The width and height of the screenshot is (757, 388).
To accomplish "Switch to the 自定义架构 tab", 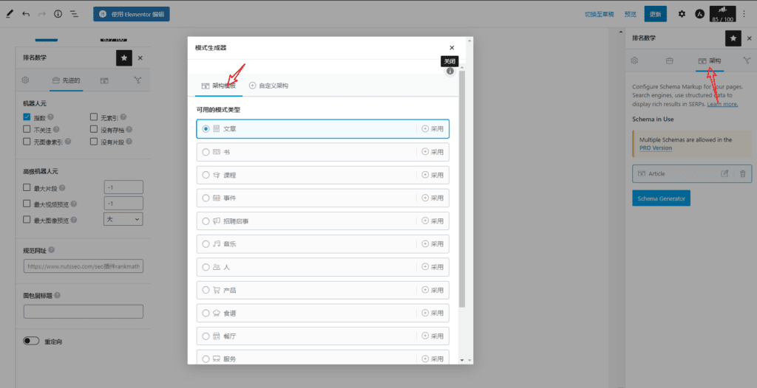I will (x=268, y=86).
